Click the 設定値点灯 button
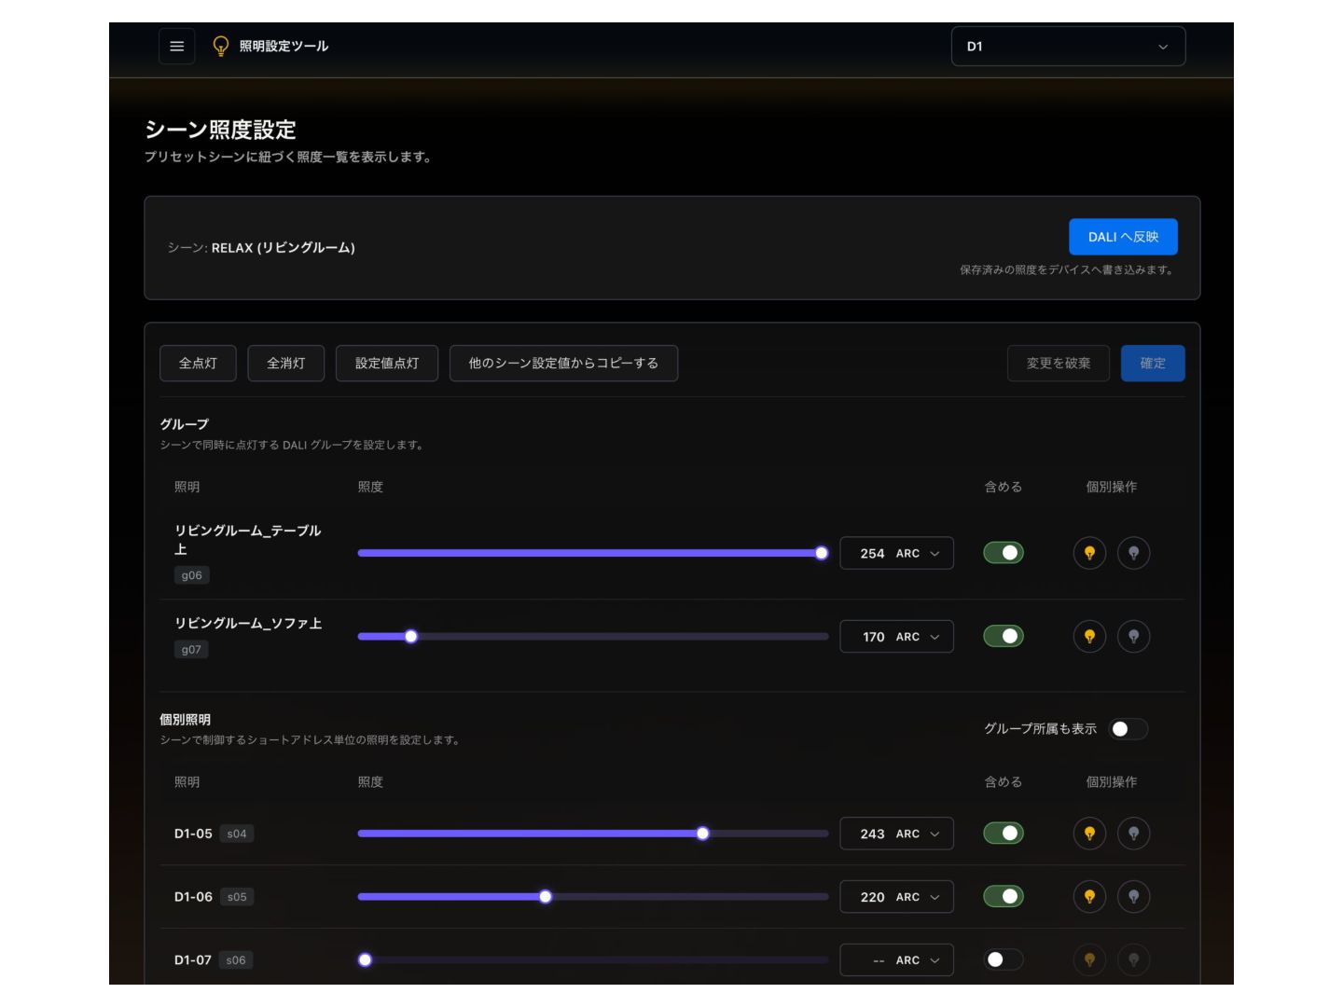 coord(387,364)
